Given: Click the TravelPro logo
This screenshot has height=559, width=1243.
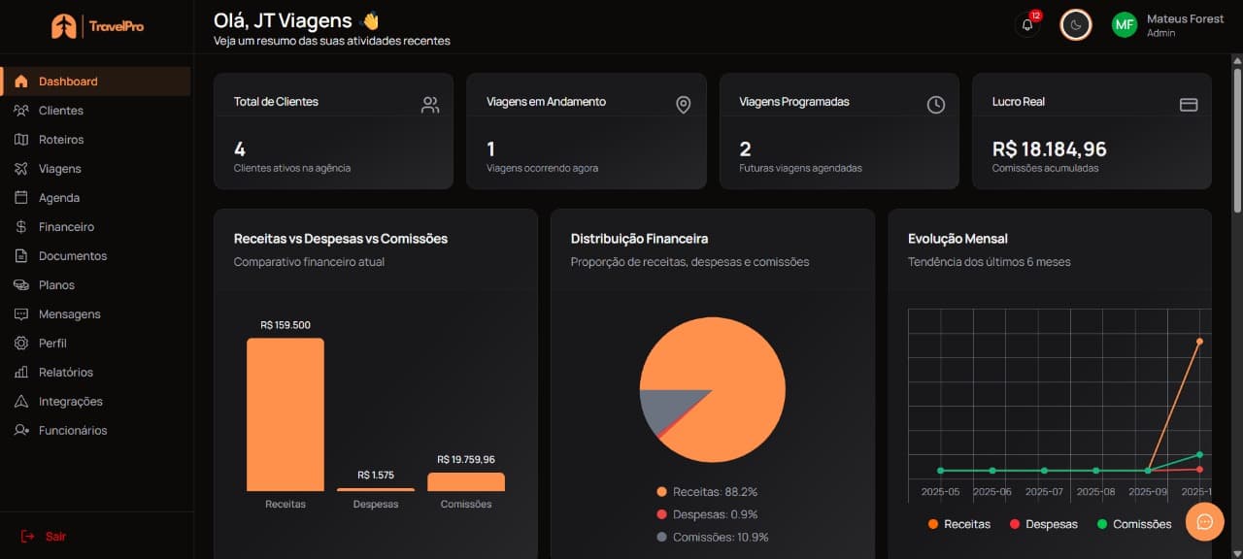Looking at the screenshot, I should [92, 26].
